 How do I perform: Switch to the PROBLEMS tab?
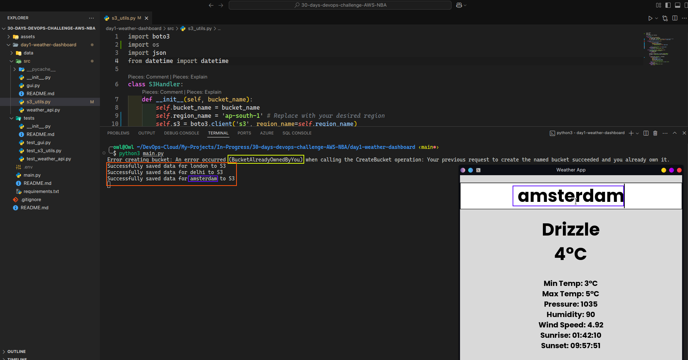[118, 133]
